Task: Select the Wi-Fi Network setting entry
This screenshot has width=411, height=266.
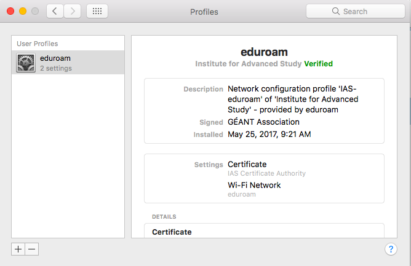Action: click(253, 185)
